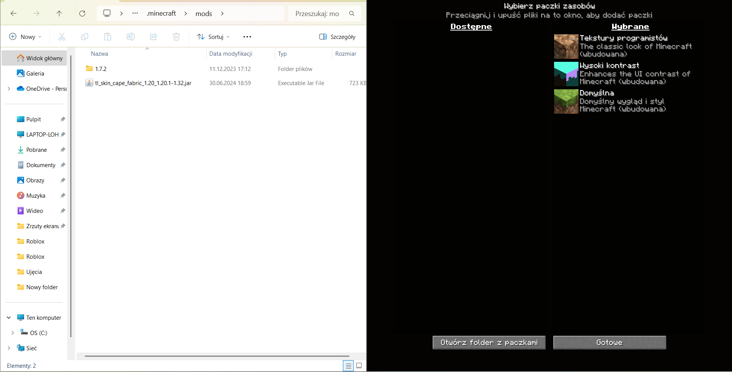Select the 1.7.2 folder icon
732x372 pixels.
point(89,69)
